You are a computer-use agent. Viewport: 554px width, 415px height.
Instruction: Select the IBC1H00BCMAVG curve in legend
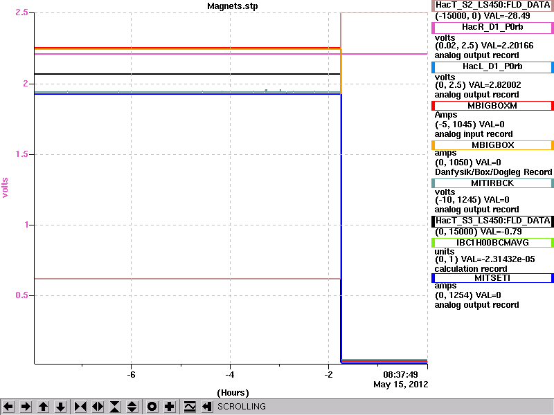(x=492, y=243)
